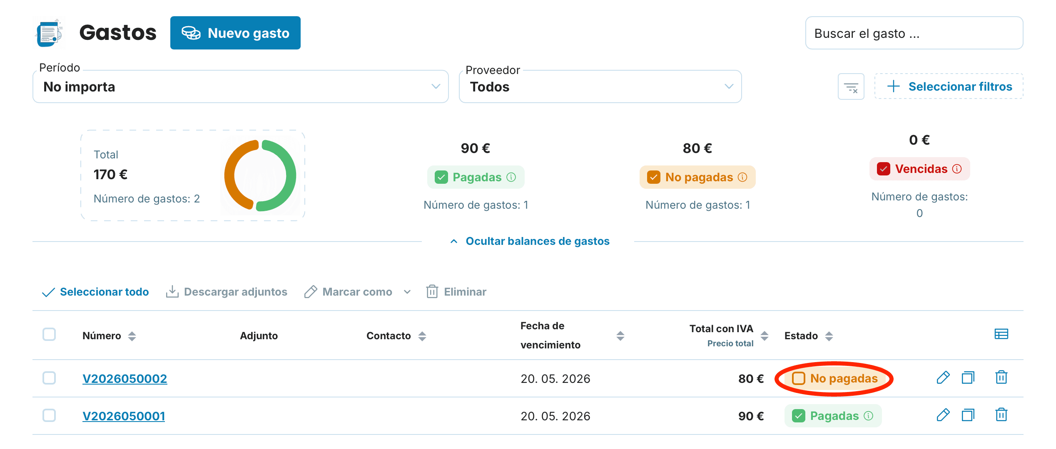Toggle Vencidas balance filter checkbox
The width and height of the screenshot is (1056, 449).
(x=884, y=169)
